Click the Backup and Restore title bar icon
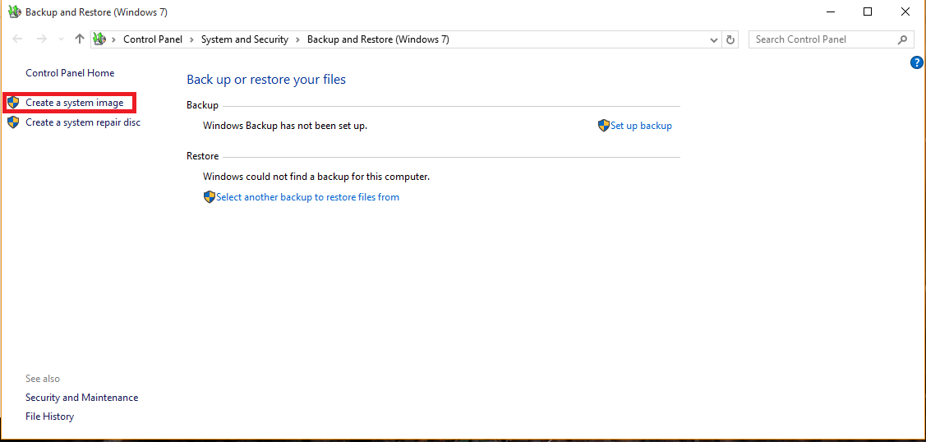The height and width of the screenshot is (442, 926). [x=13, y=12]
